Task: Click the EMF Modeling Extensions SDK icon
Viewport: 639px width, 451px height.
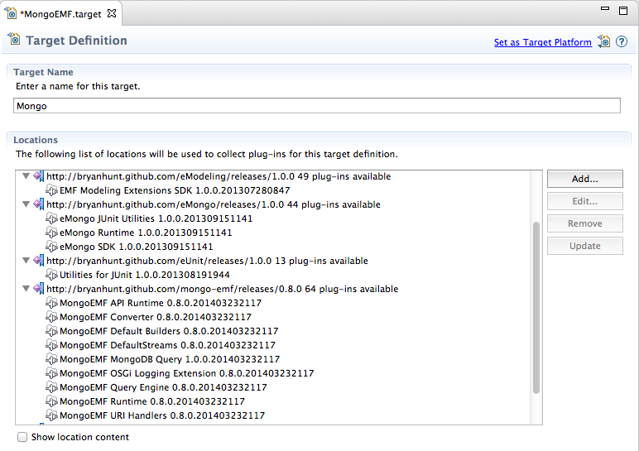Action: [x=51, y=190]
